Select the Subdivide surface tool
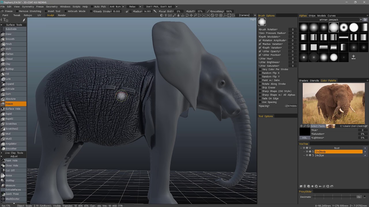369x207 pixels. coord(13,29)
